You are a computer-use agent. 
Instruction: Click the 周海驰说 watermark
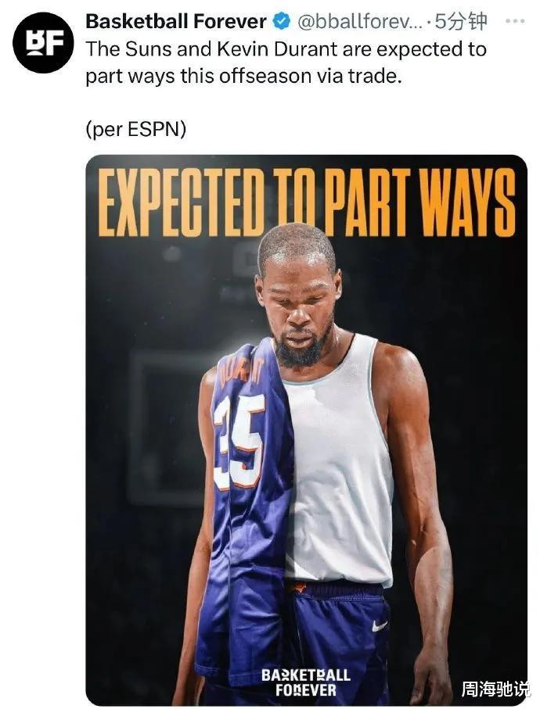tap(495, 689)
